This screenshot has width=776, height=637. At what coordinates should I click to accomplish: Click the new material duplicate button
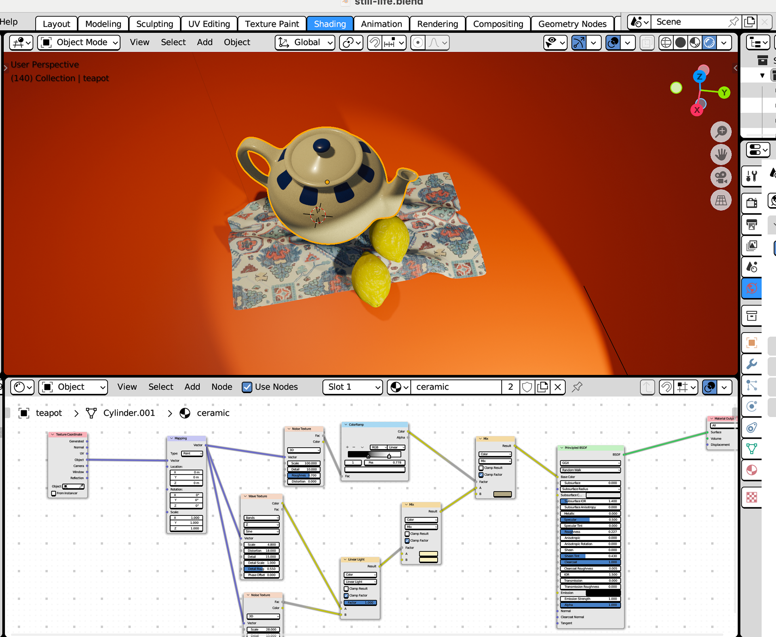542,387
